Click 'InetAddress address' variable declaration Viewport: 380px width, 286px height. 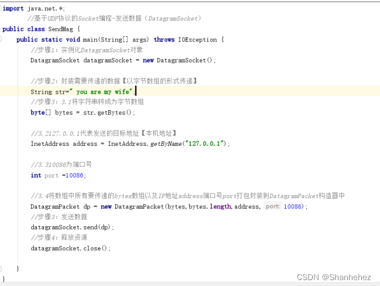pos(64,144)
